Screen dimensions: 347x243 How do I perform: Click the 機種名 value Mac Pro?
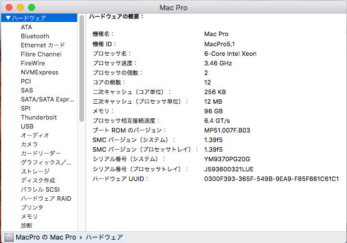[x=216, y=34]
